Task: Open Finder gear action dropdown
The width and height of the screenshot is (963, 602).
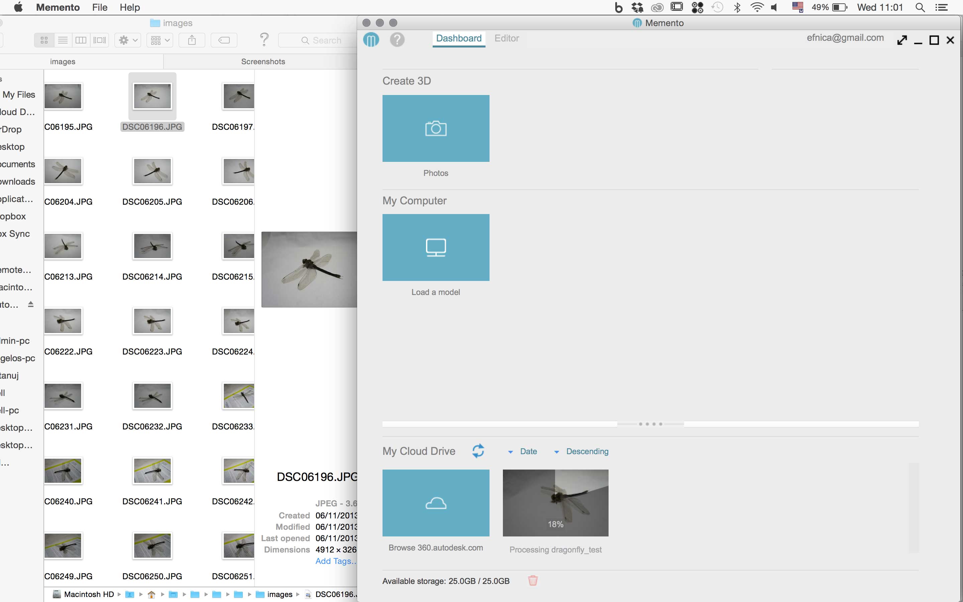Action: [128, 40]
